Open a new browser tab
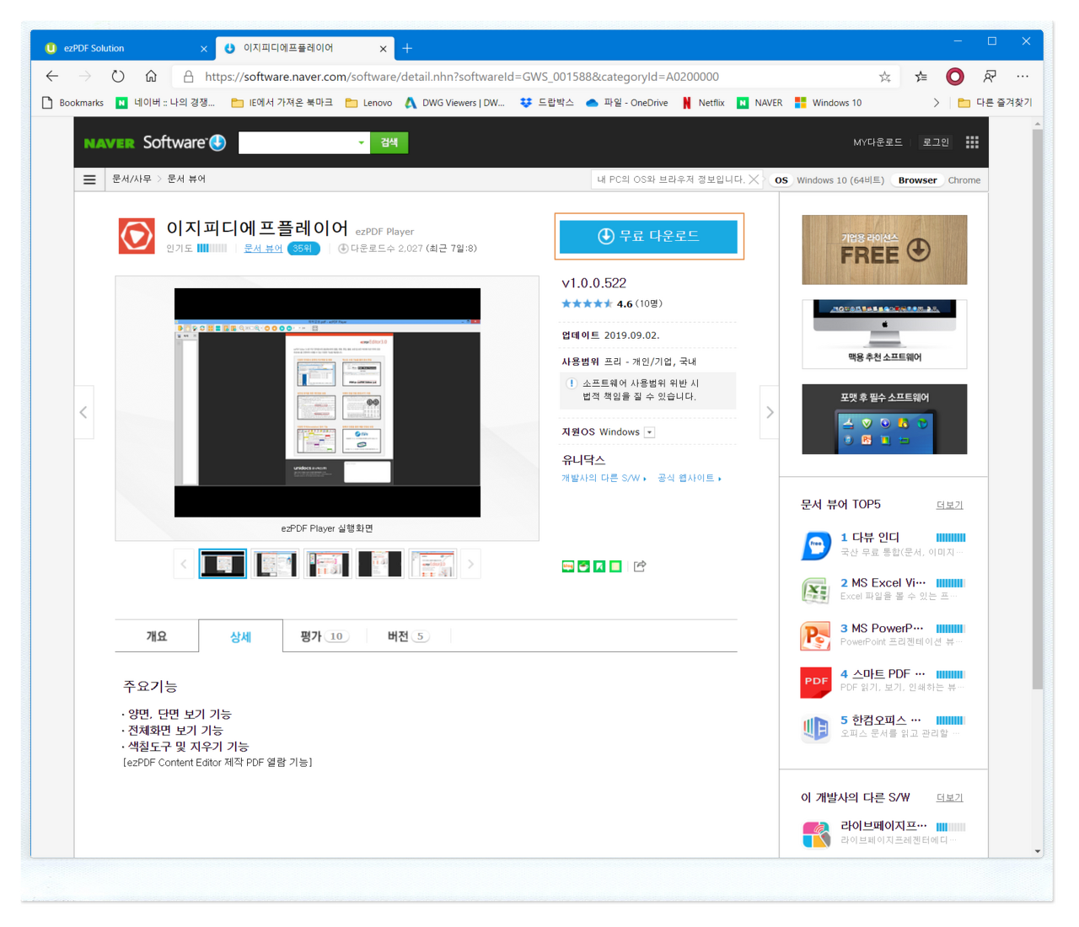This screenshot has height=927, width=1079. 407,48
